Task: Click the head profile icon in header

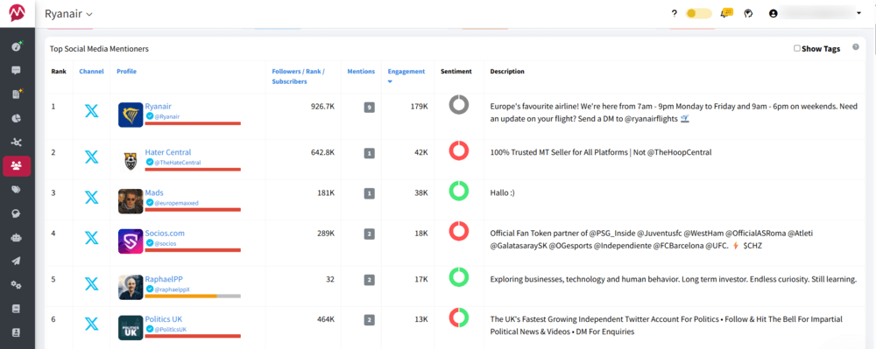Action: pyautogui.click(x=749, y=13)
